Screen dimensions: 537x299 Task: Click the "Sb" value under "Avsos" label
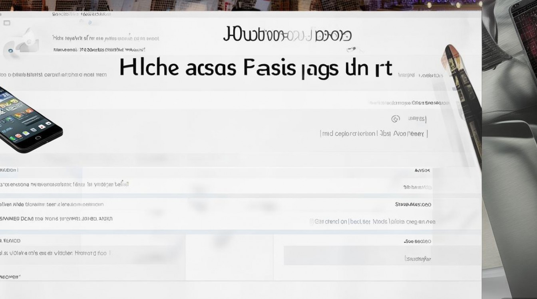pyautogui.click(x=417, y=187)
